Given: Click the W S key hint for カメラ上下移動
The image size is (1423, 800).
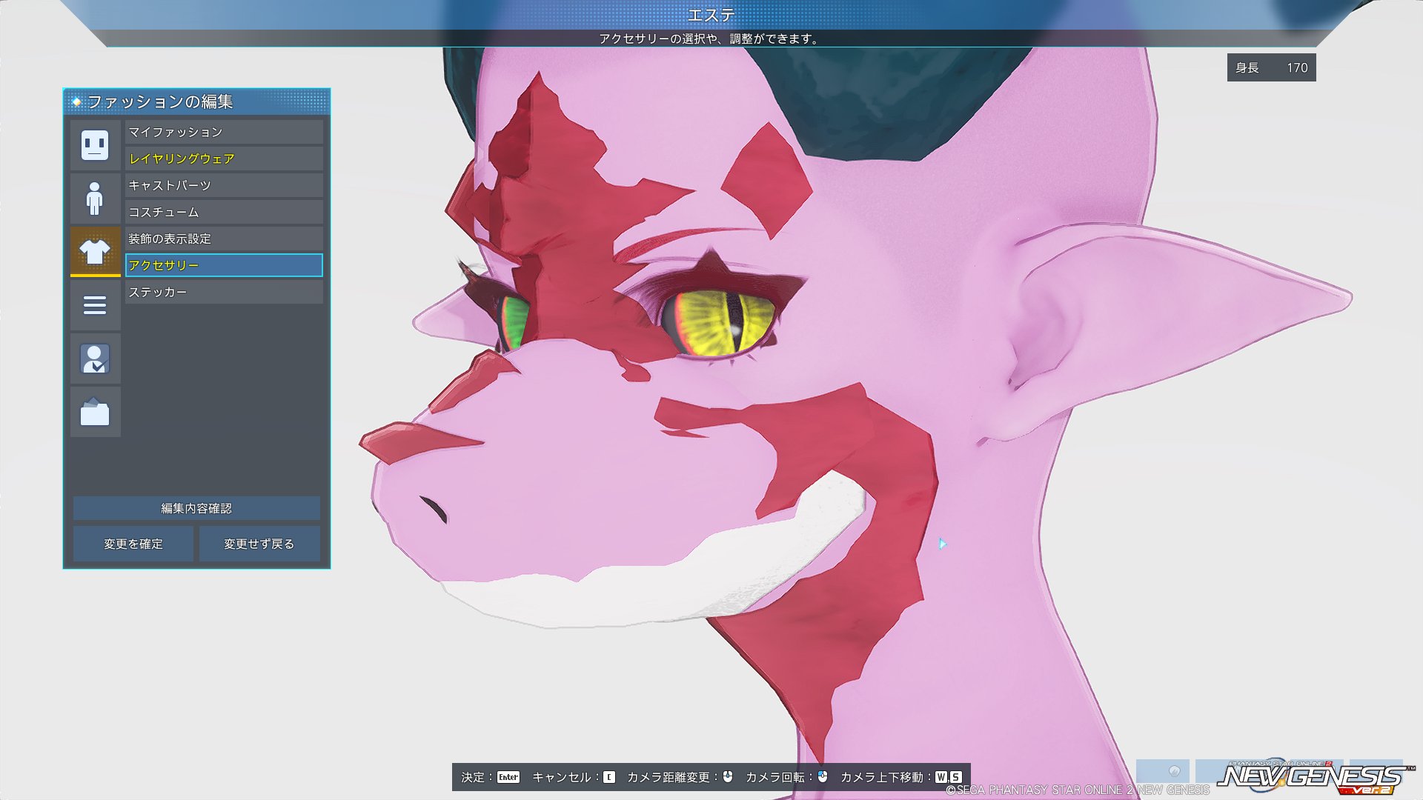Looking at the screenshot, I should click(x=948, y=777).
